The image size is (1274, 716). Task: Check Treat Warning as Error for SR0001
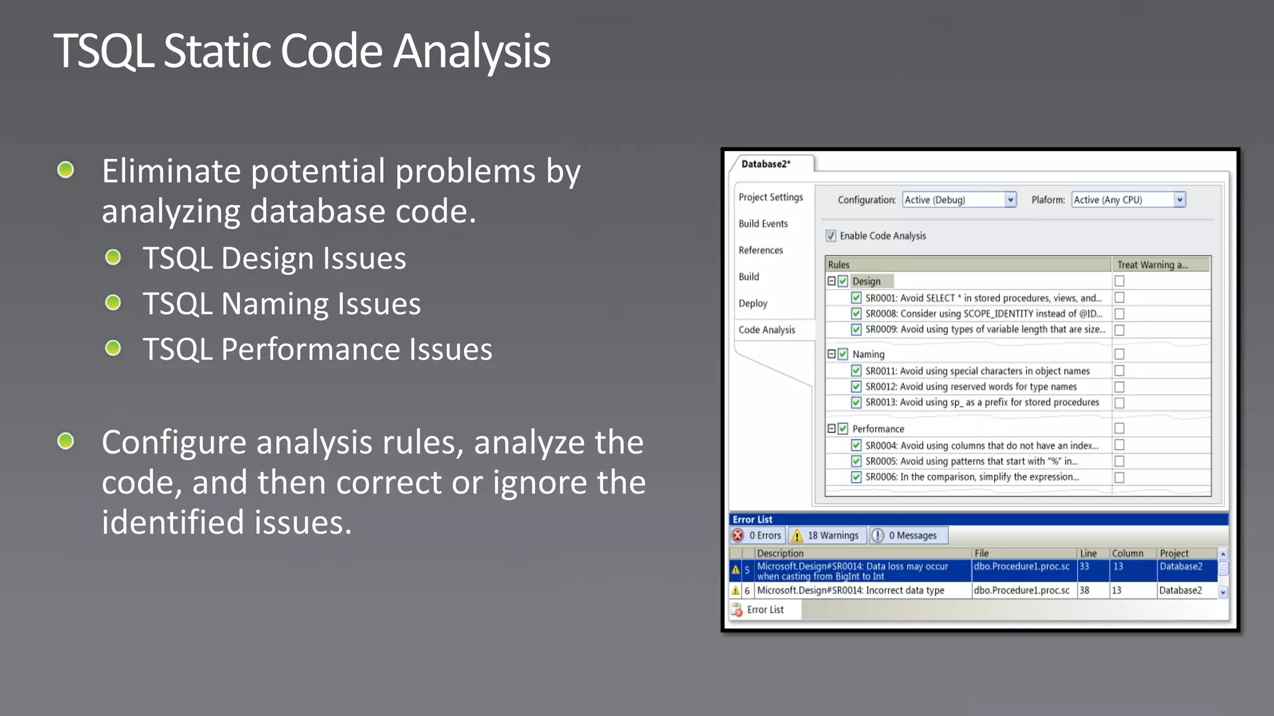pos(1119,298)
